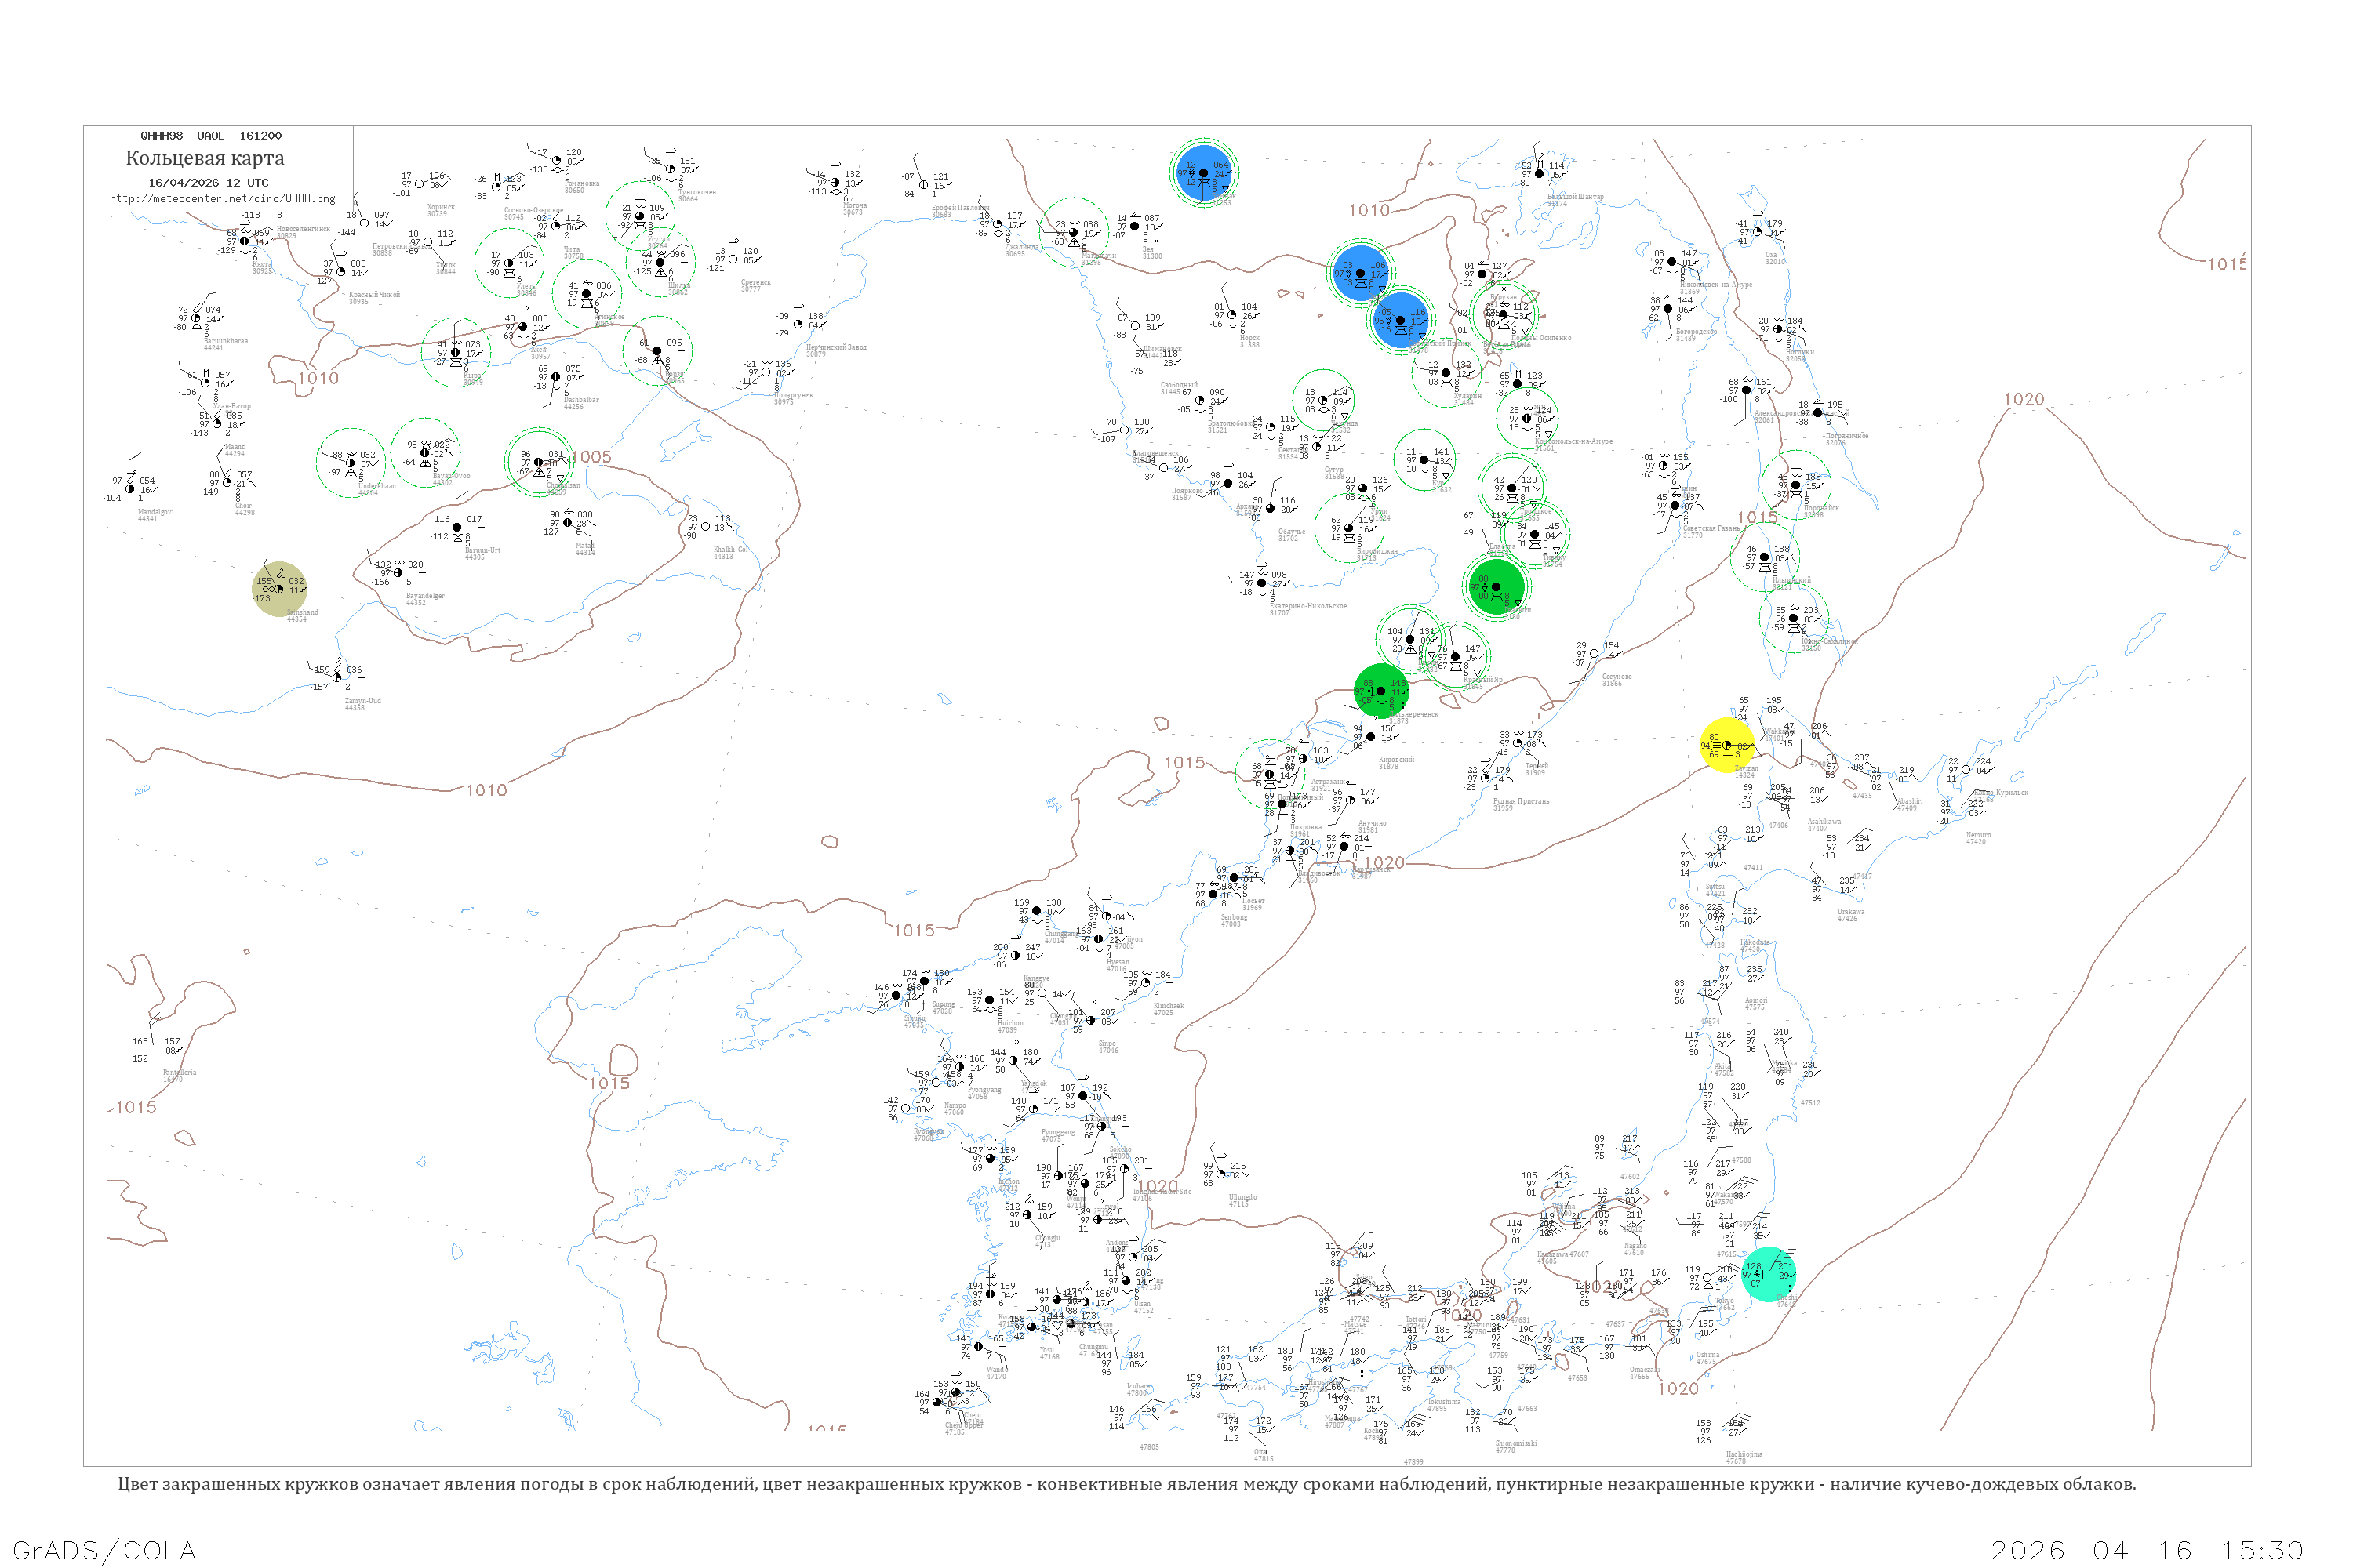
Task: Click the Кольцевая карта title
Action: pos(205,158)
